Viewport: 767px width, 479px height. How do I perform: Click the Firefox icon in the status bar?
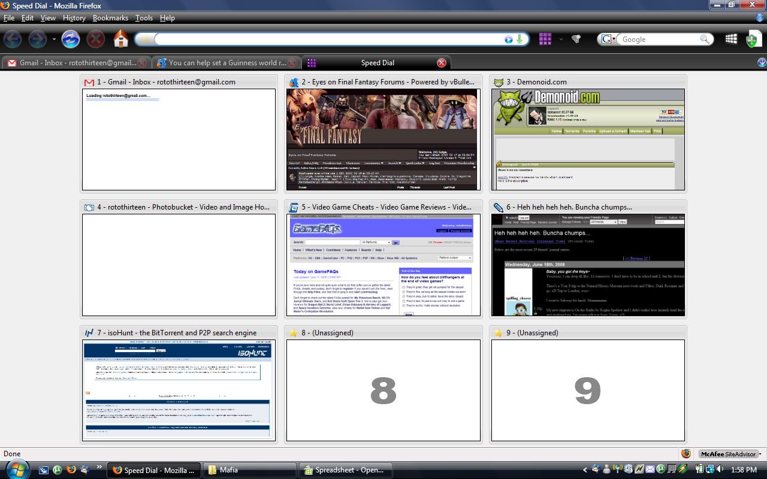[686, 454]
